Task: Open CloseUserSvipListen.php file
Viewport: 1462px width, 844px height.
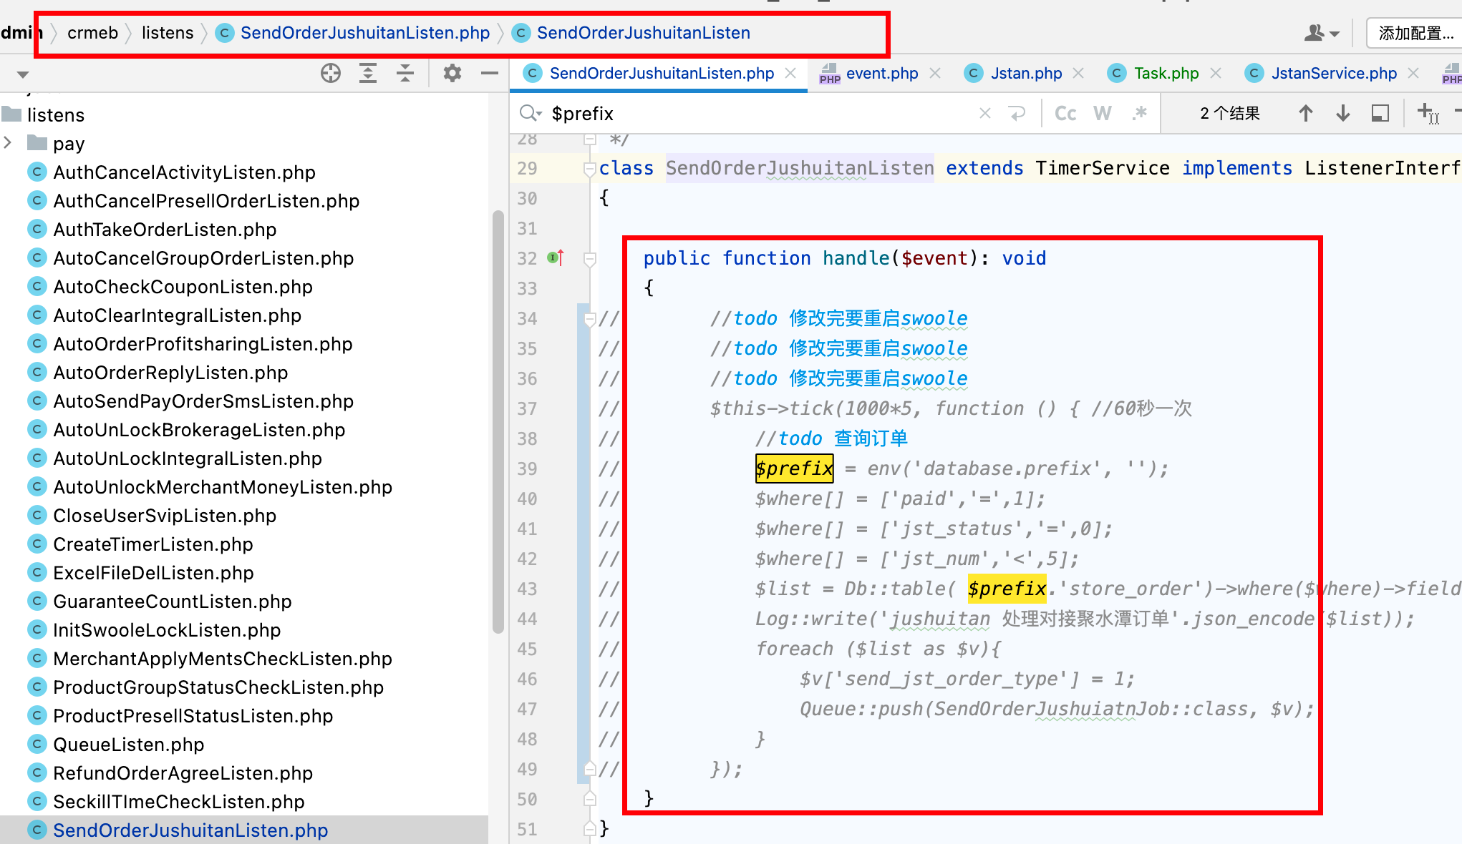Action: click(165, 515)
